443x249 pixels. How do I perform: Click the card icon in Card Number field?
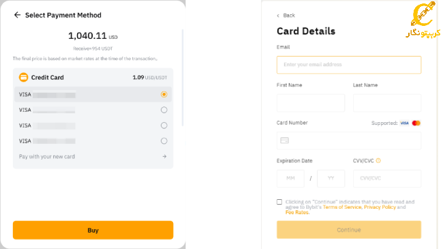coord(284,141)
